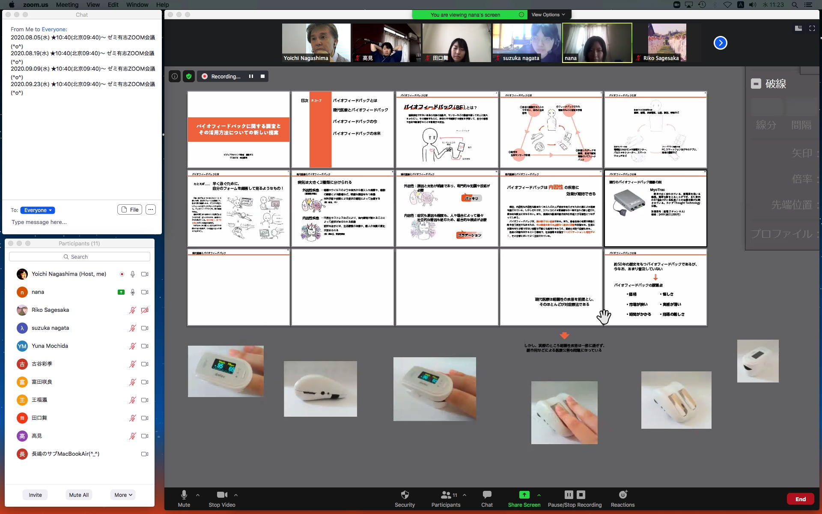The height and width of the screenshot is (514, 822).
Task: Show next participant videos arrow
Action: tap(720, 43)
